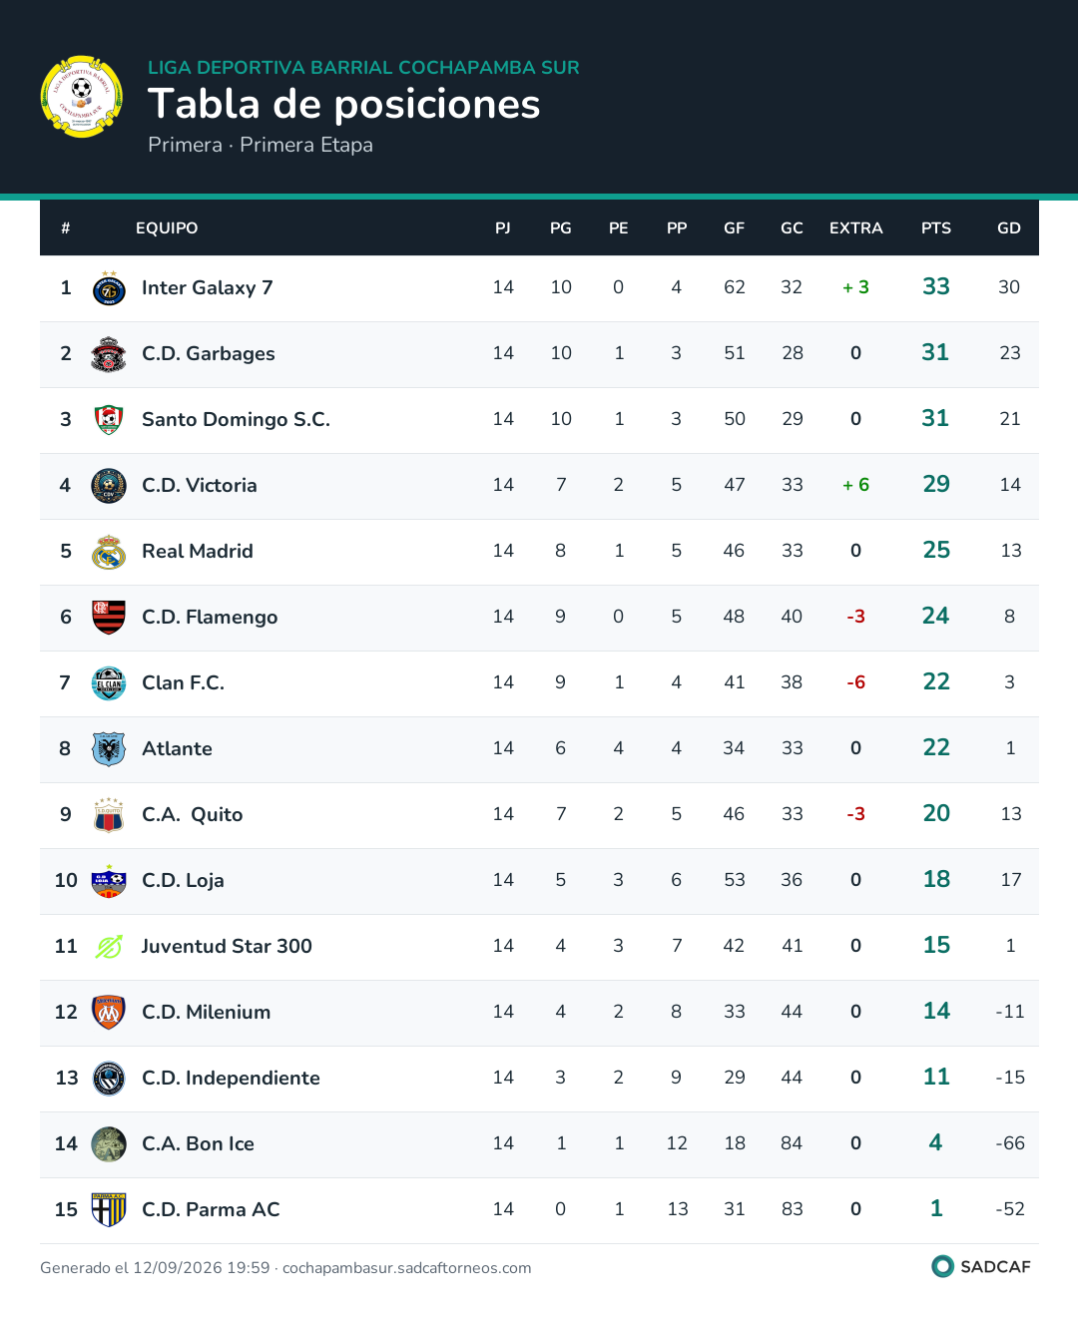The height and width of the screenshot is (1319, 1078).
Task: Click the C.A. Bon Ice crest
Action: (x=109, y=1144)
